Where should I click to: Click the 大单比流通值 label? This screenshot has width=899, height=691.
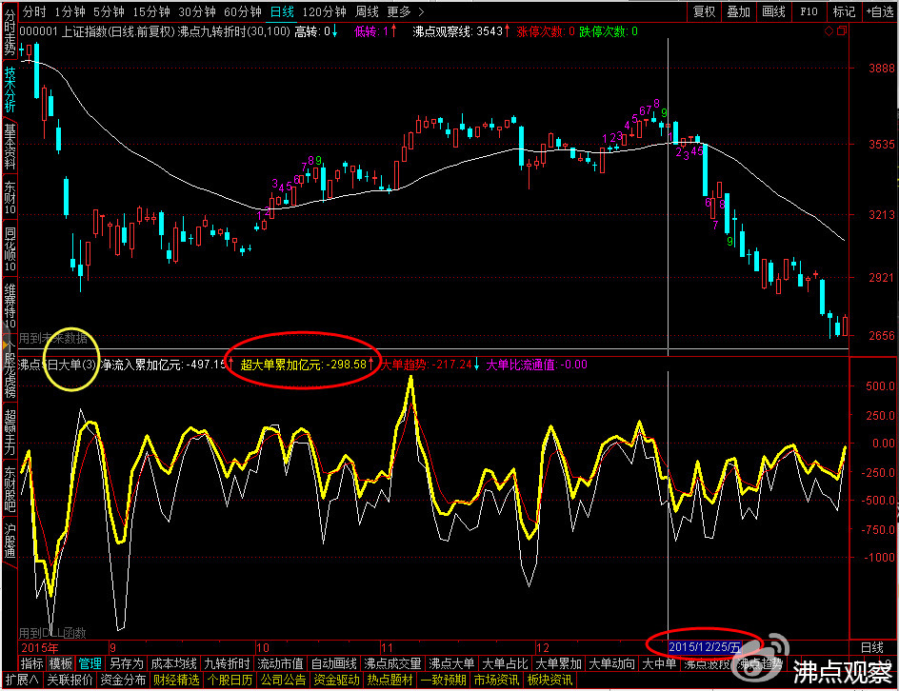(537, 365)
